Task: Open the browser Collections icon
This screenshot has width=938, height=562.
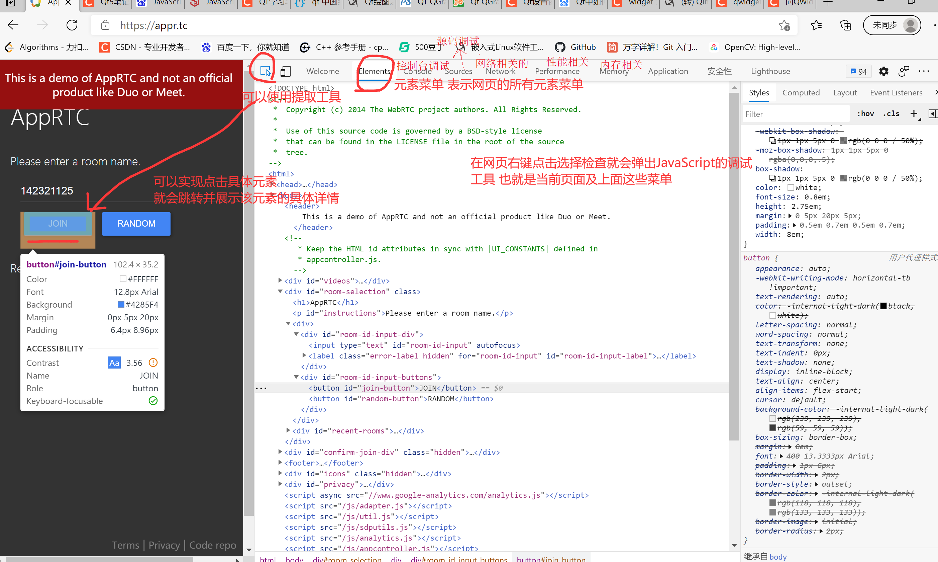Action: tap(845, 25)
